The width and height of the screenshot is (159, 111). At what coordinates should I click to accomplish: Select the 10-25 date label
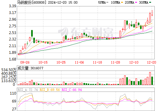(x=61, y=62)
